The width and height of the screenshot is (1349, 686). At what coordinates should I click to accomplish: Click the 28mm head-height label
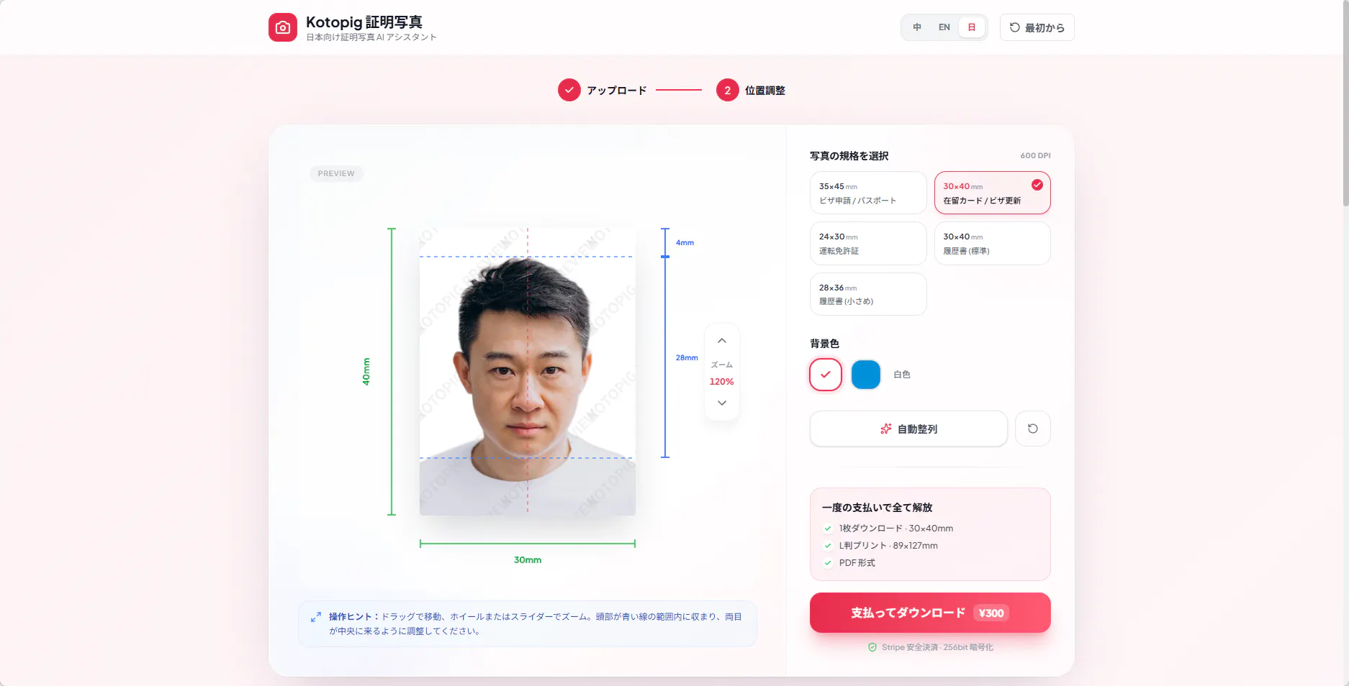coord(687,357)
